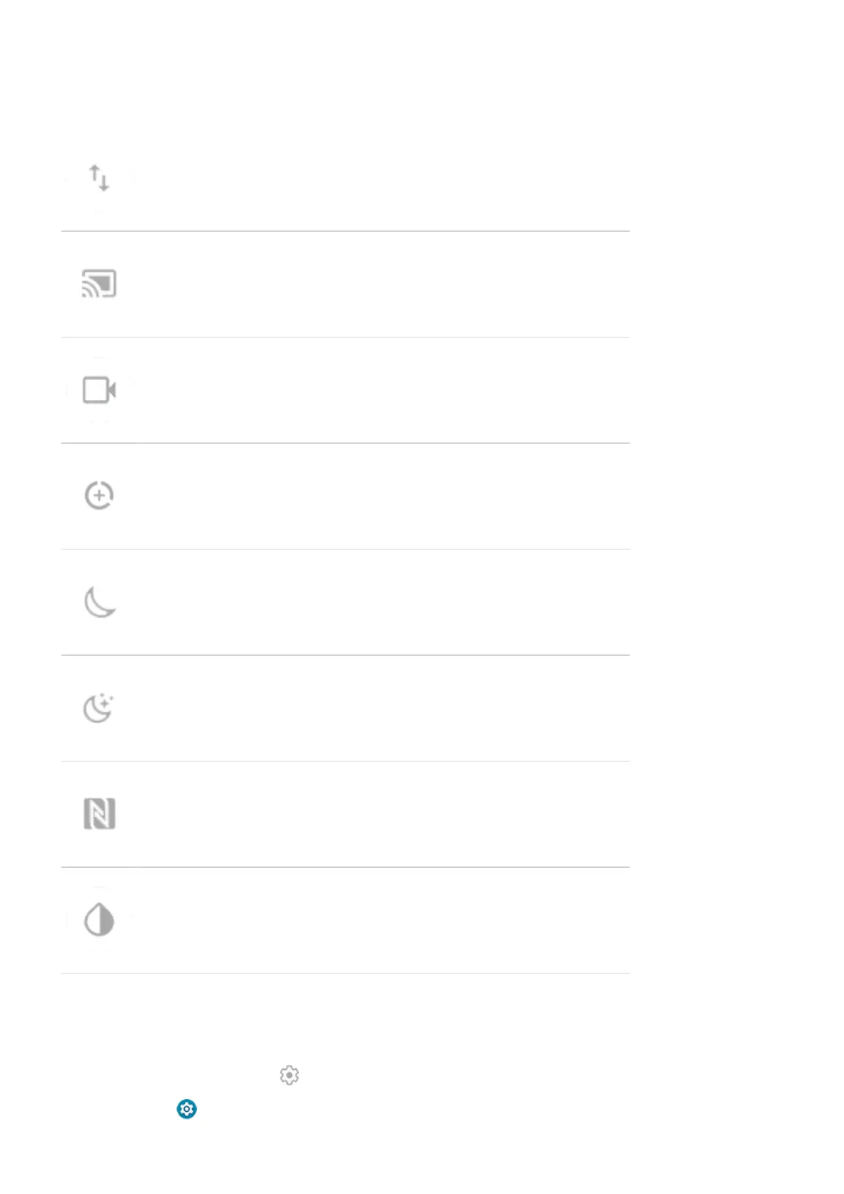The height and width of the screenshot is (1194, 844).
Task: Toggle NFC using the N-shaped icon
Action: tap(99, 814)
